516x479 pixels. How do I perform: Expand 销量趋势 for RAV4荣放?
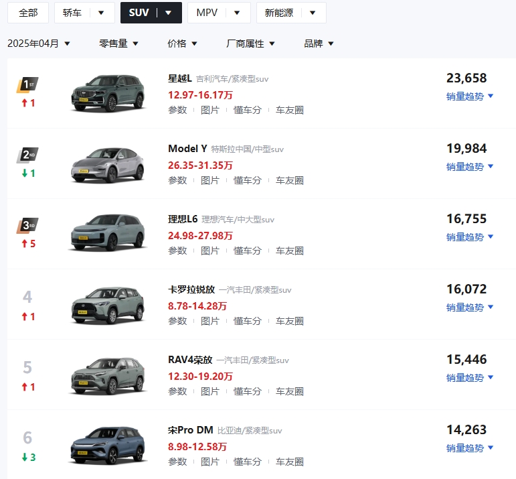(470, 378)
